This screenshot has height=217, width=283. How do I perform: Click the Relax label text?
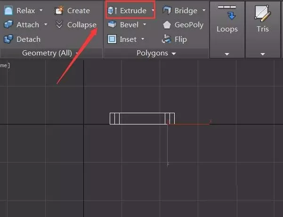pos(25,11)
